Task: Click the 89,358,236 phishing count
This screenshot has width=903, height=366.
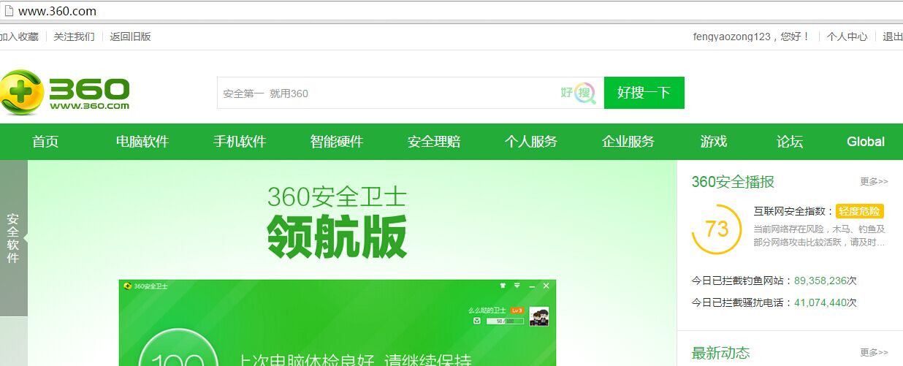Action: (x=820, y=281)
